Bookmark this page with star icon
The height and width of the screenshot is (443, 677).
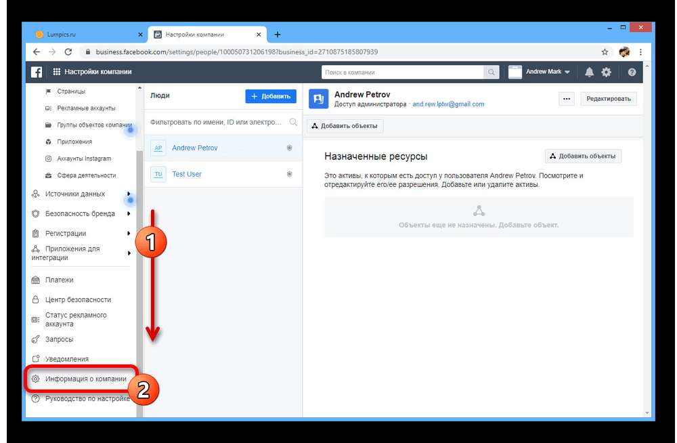[x=605, y=51]
